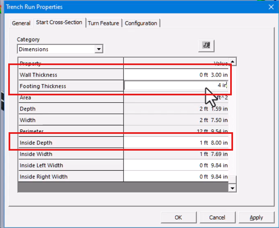Click the Inside Right Width value
Viewport: 279px width, 228px height.
pos(176,177)
